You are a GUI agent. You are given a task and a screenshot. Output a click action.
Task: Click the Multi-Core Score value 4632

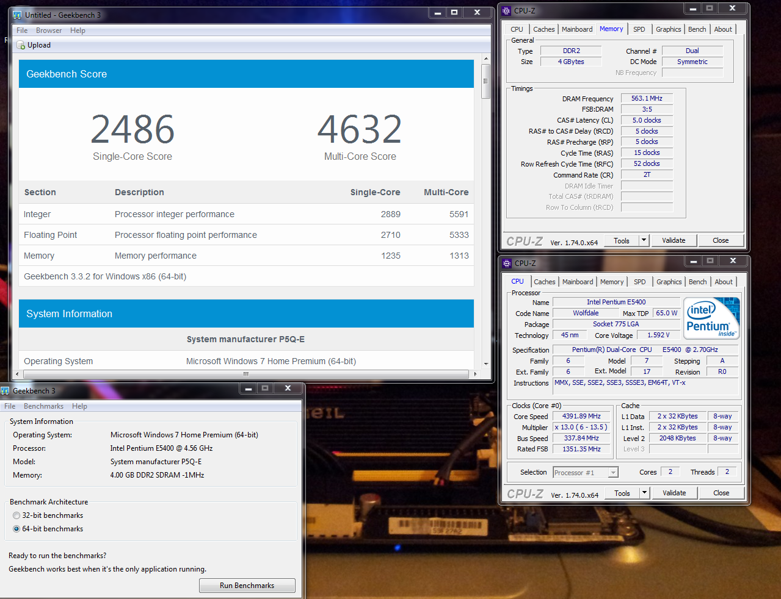click(360, 129)
